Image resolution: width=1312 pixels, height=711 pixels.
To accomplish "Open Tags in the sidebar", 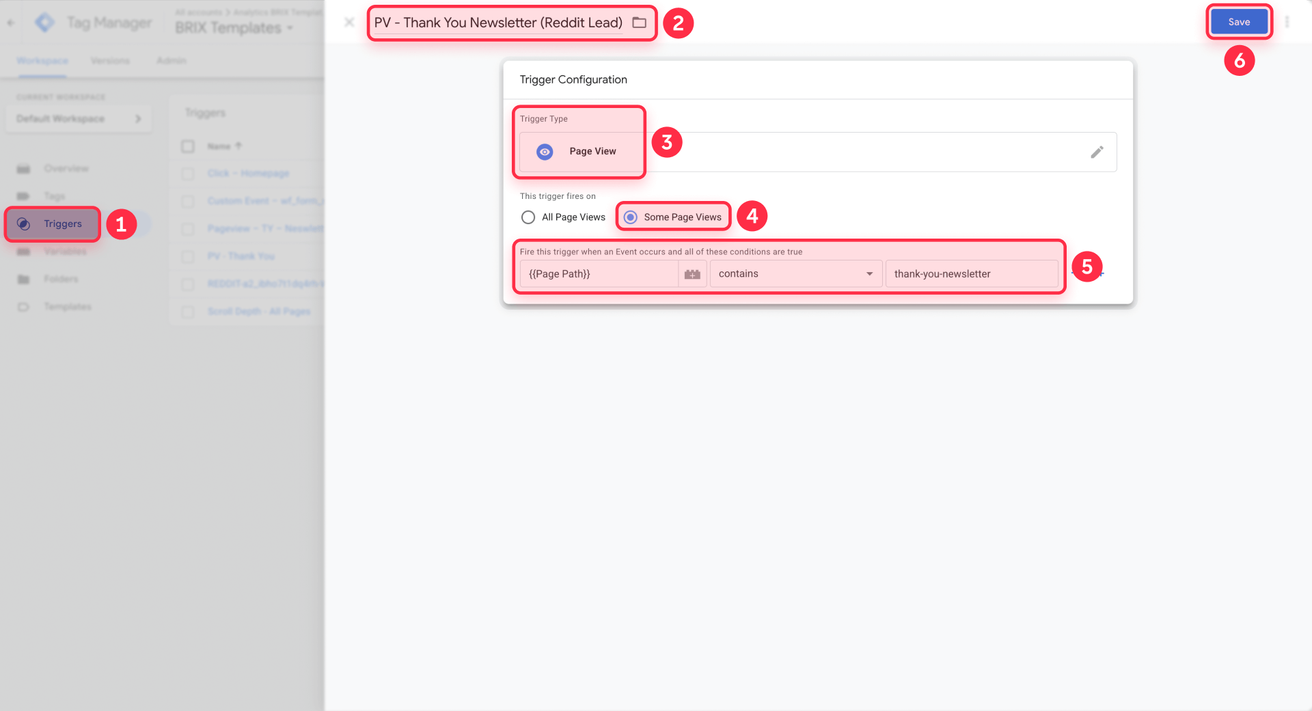I will [55, 196].
